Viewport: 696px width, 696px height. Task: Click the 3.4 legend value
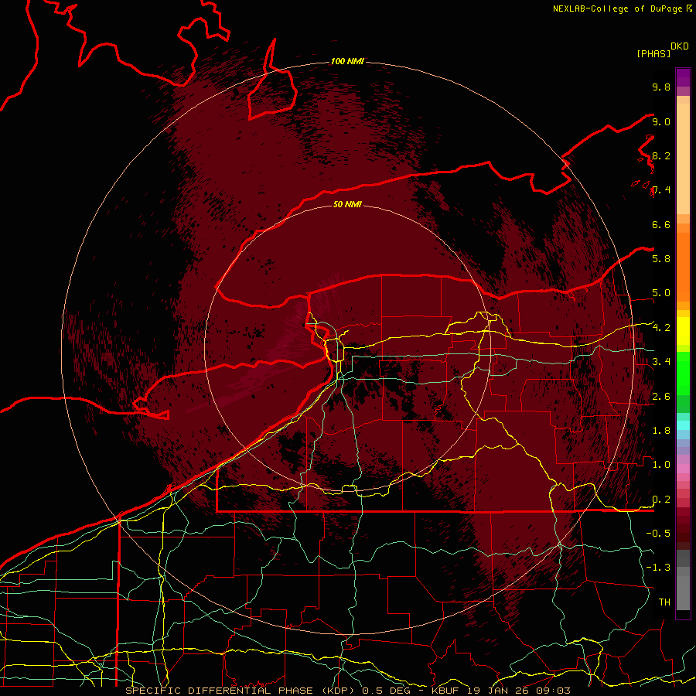(x=661, y=362)
